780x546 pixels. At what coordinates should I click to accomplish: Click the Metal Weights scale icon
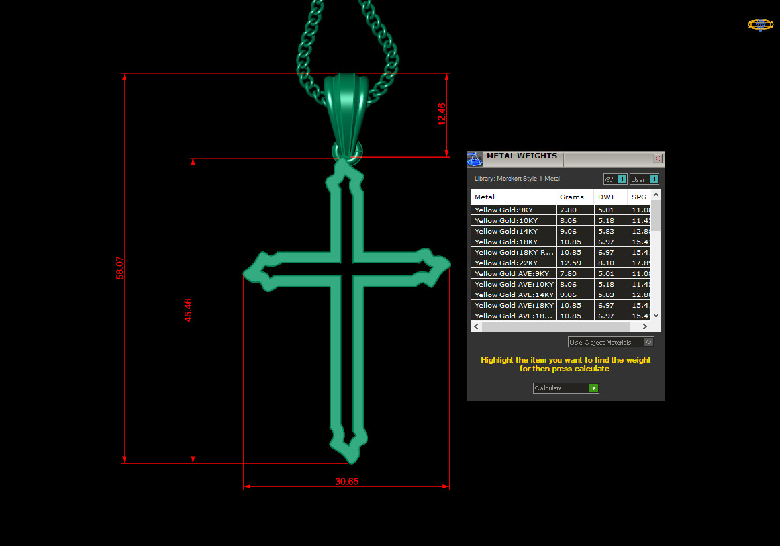pos(475,159)
